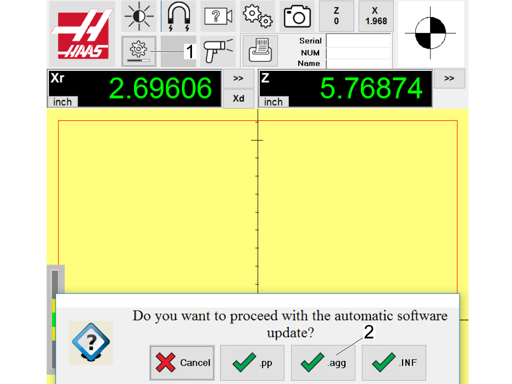Open the camera help icon

point(218,16)
